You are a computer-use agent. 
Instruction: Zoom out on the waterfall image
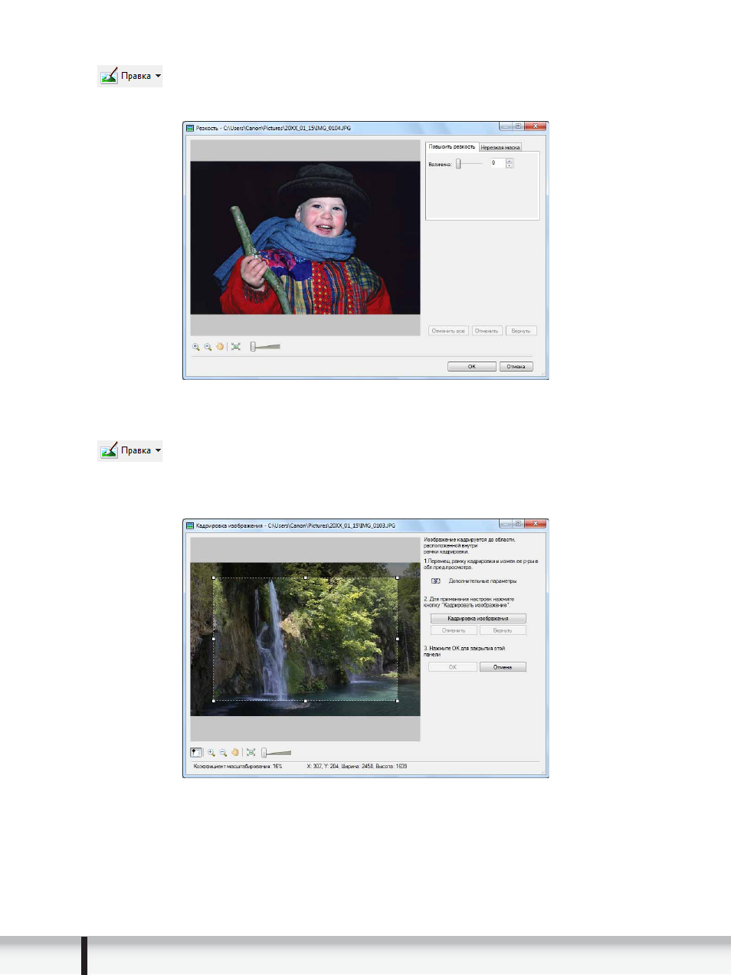tap(223, 753)
